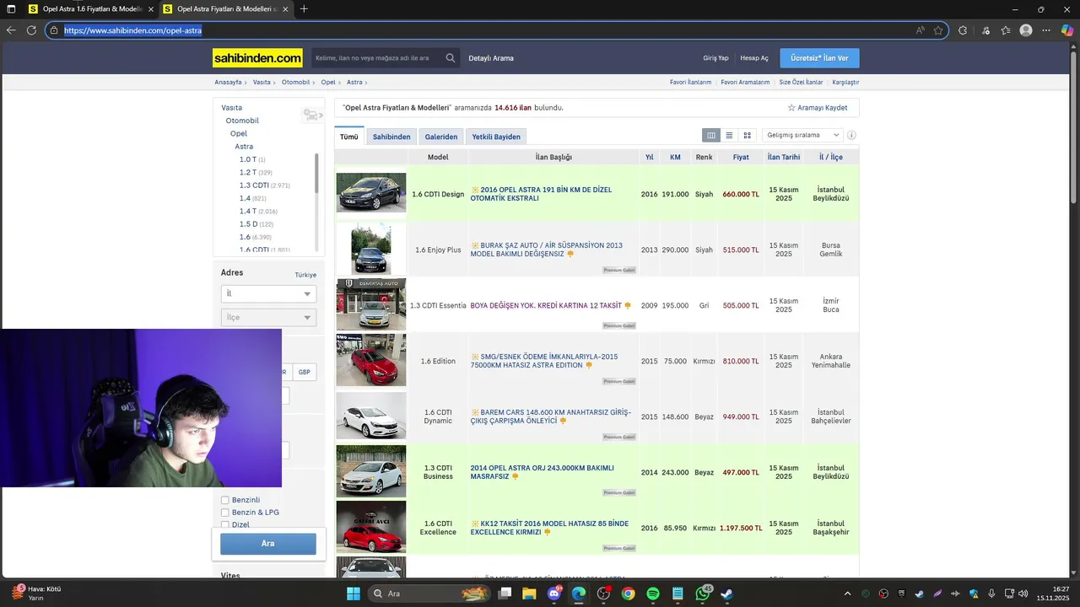Click the Ücretsiz İlan Ver button
The image size is (1080, 607).
819,58
